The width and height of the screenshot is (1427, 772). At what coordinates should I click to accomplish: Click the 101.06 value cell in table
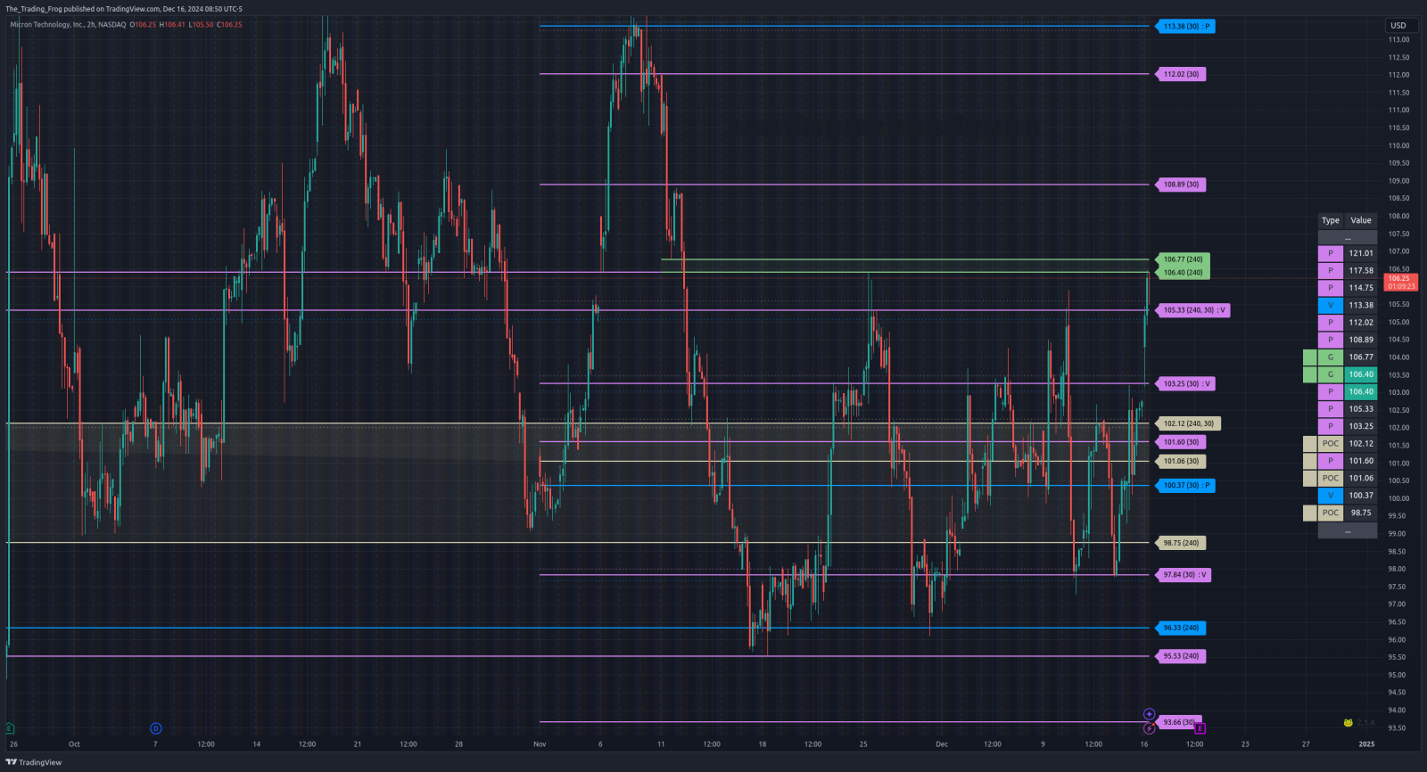(x=1361, y=478)
